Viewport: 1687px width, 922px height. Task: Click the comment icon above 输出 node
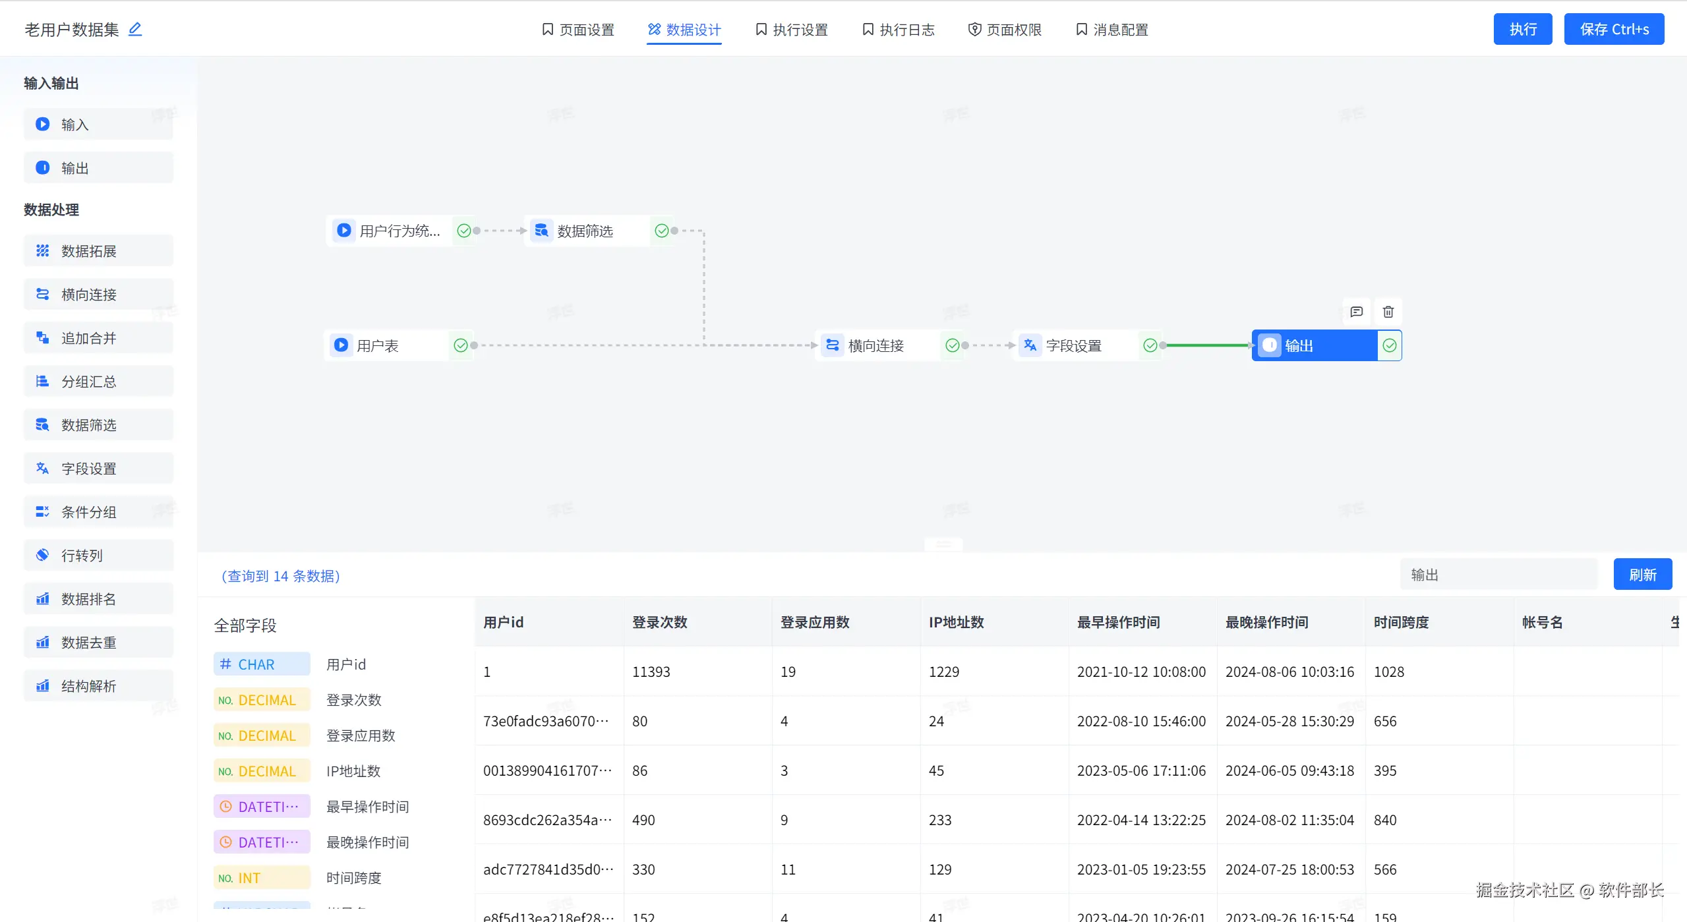[x=1356, y=312]
